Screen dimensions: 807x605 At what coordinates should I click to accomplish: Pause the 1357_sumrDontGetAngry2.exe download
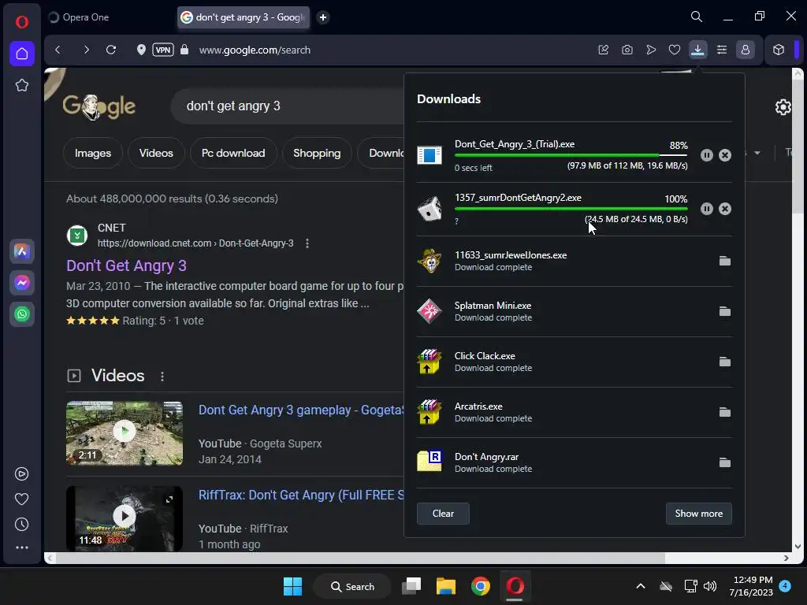707,208
